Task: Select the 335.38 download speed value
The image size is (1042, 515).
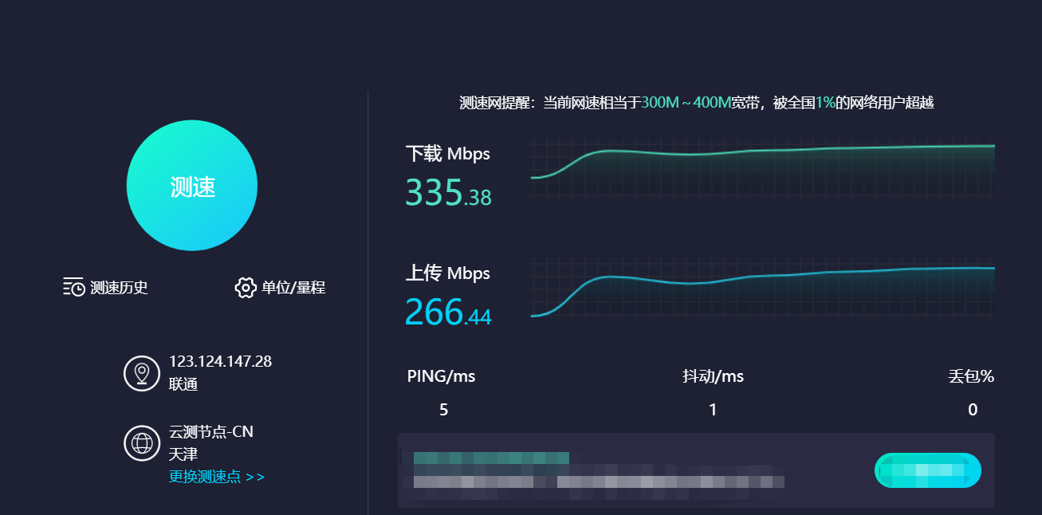Action: [x=449, y=193]
